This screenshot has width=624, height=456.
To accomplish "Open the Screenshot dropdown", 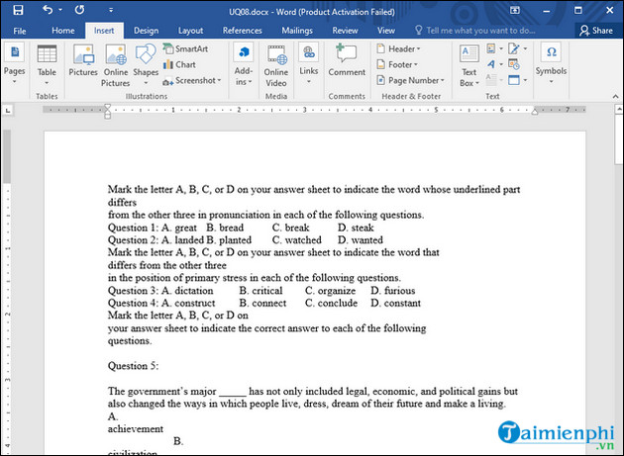I will coord(191,81).
